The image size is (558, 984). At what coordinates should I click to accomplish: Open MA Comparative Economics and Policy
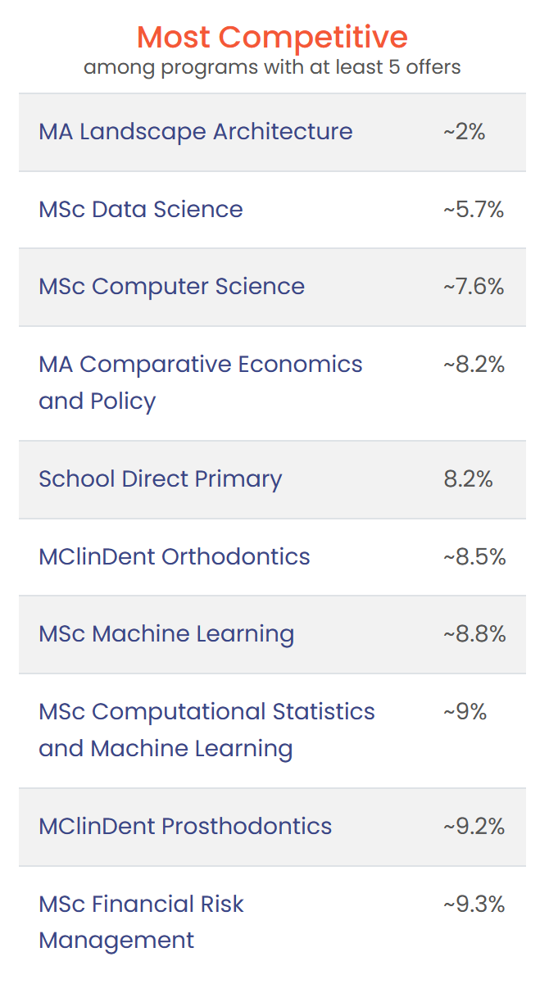coord(201,383)
